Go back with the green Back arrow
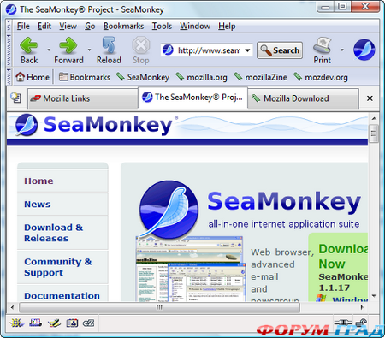Image resolution: width=385 pixels, height=338 pixels. (x=29, y=50)
